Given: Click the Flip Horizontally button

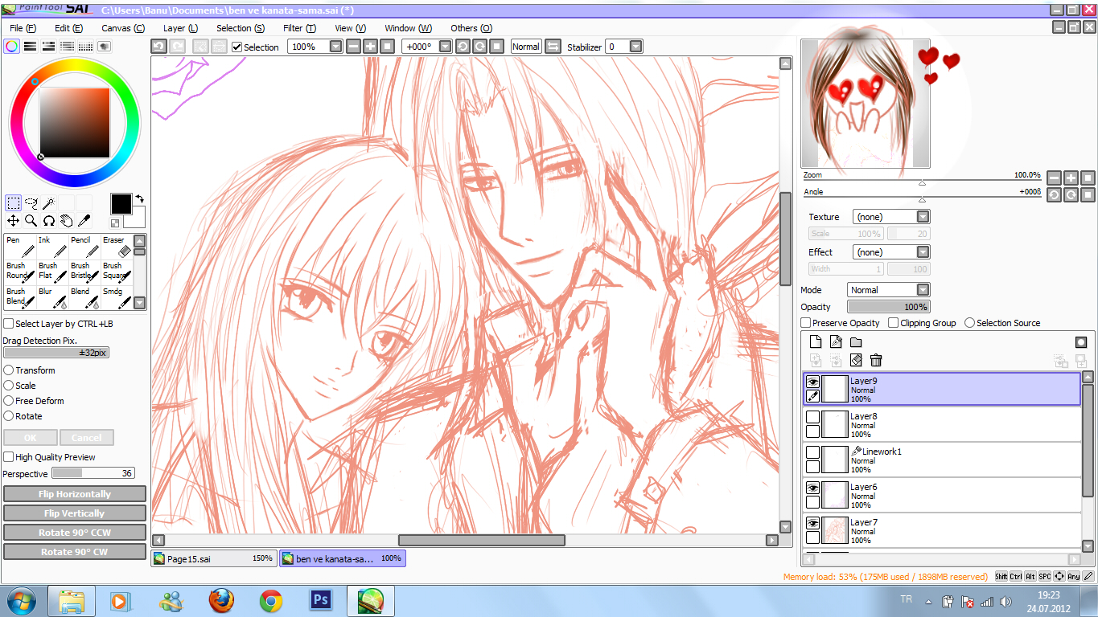Looking at the screenshot, I should pos(75,494).
